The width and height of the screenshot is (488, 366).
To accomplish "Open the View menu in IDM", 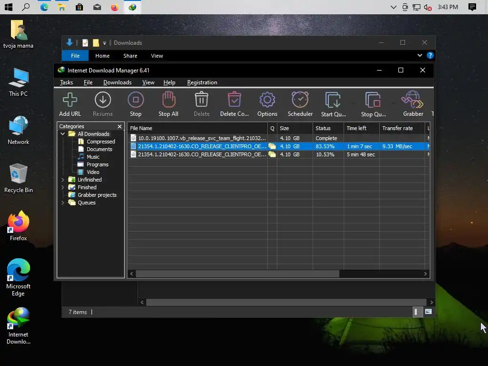I will click(x=148, y=82).
